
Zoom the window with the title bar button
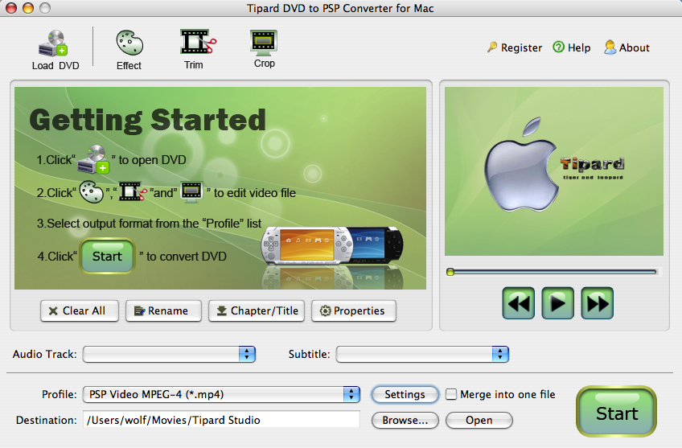pyautogui.click(x=45, y=8)
